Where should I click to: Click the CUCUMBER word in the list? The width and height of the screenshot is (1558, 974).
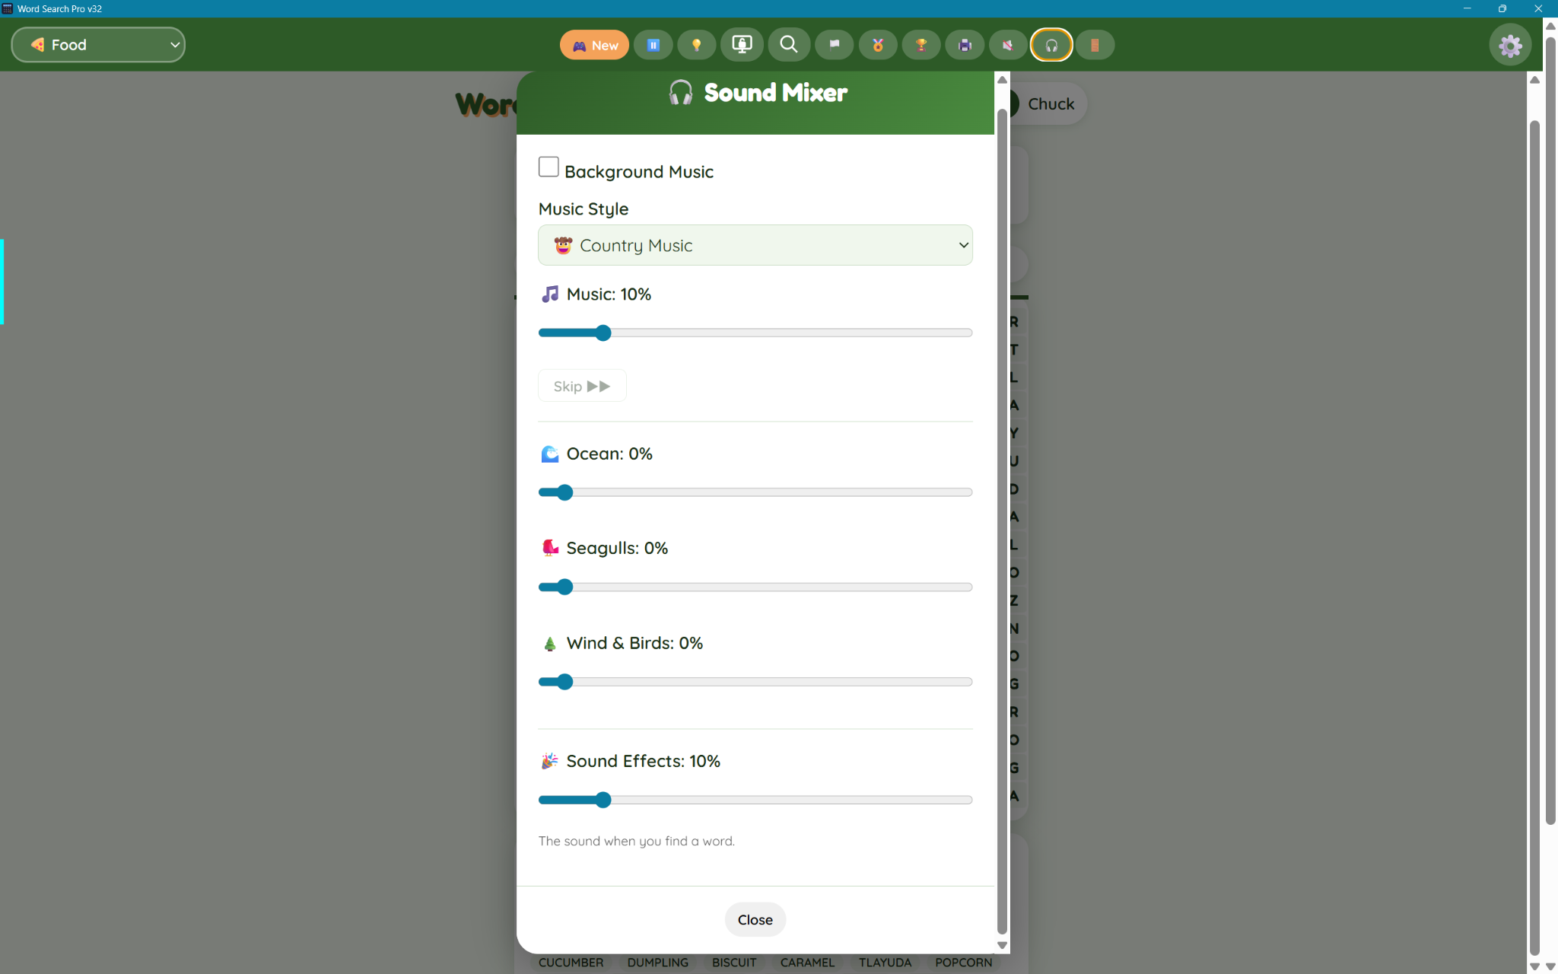[571, 963]
